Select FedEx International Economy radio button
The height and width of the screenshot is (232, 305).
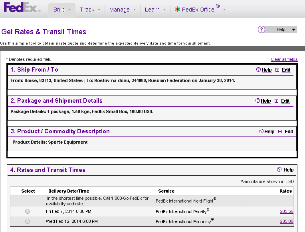[x=28, y=221]
